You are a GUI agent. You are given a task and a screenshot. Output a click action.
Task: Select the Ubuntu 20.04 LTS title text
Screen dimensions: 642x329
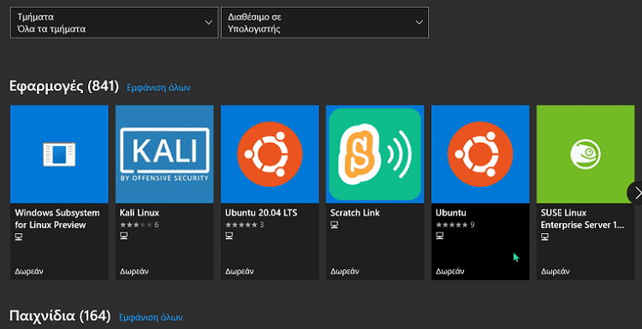(261, 213)
